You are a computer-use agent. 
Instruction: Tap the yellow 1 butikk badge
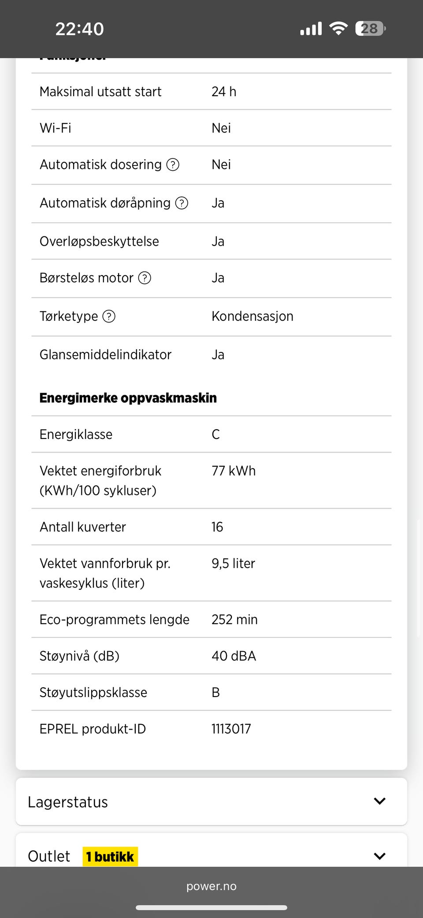pos(110,857)
